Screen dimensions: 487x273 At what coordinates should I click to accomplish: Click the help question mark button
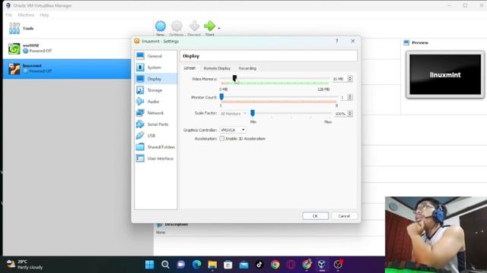point(337,41)
